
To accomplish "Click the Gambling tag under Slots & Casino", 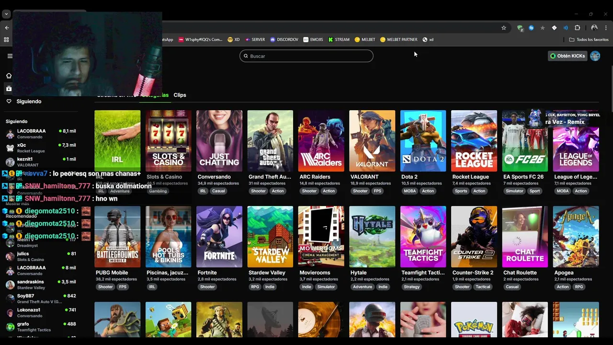I will click(158, 191).
